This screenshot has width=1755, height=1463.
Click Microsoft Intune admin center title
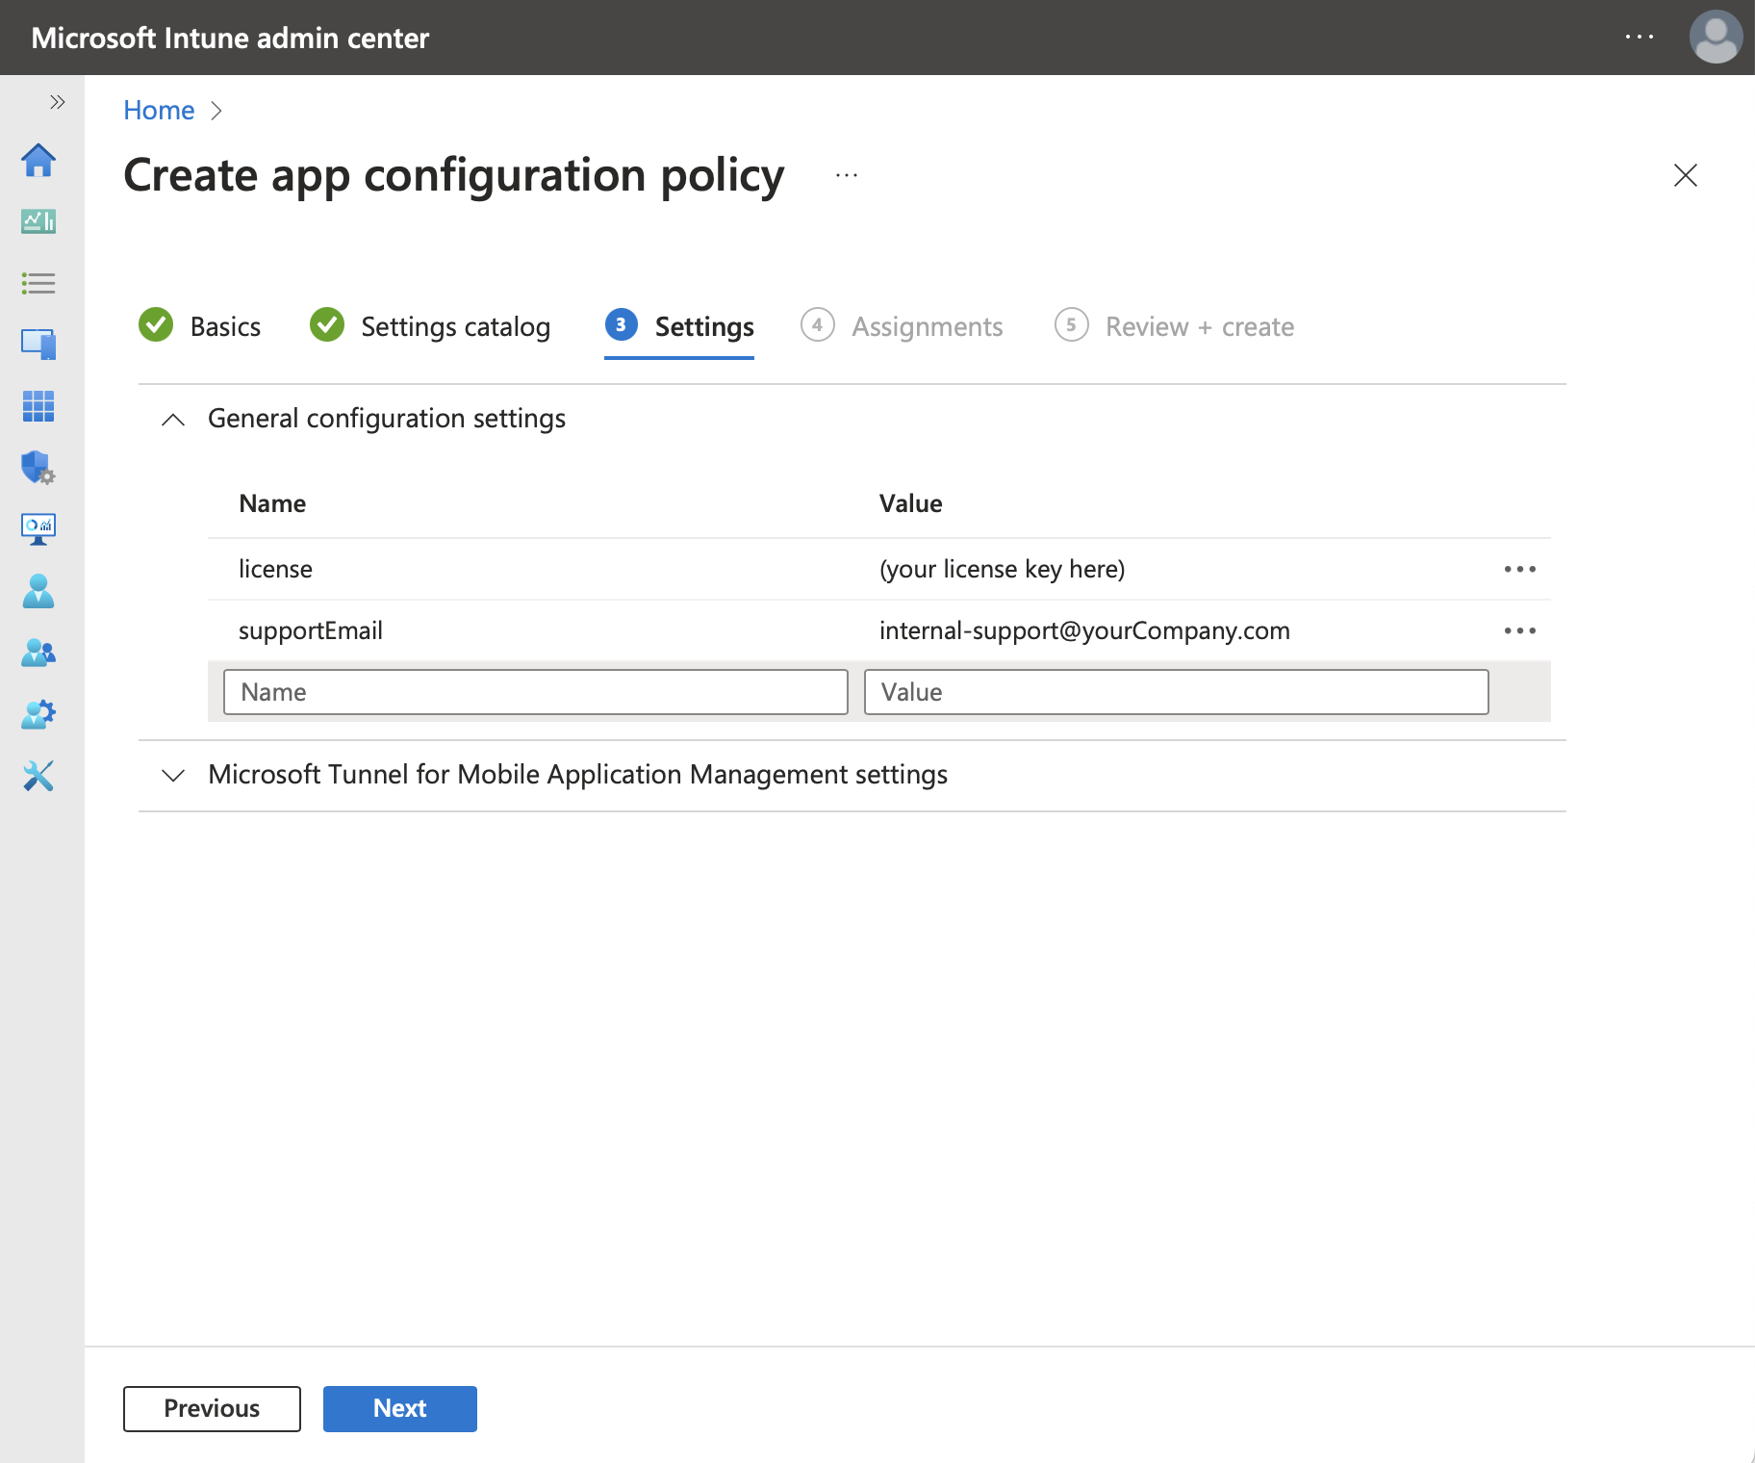click(x=230, y=38)
